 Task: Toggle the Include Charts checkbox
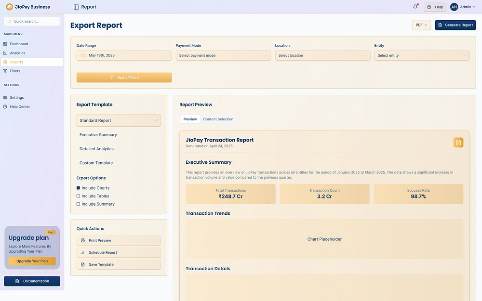pyautogui.click(x=78, y=188)
